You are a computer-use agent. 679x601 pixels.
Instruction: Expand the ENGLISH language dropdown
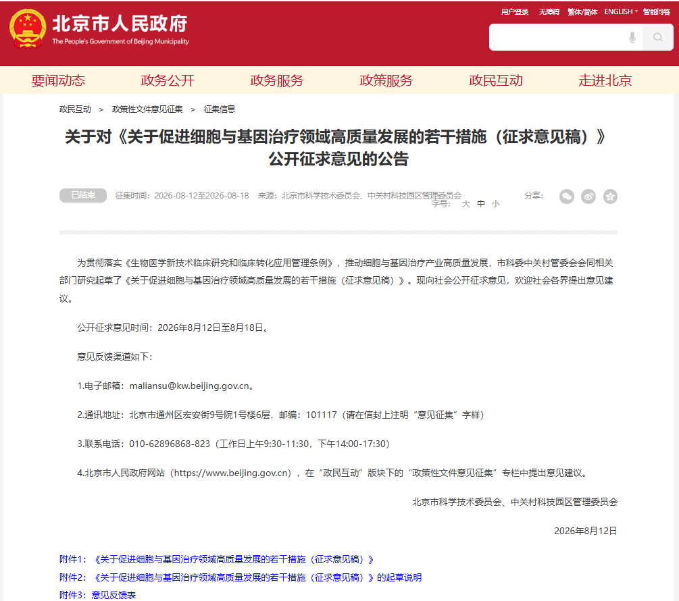621,11
